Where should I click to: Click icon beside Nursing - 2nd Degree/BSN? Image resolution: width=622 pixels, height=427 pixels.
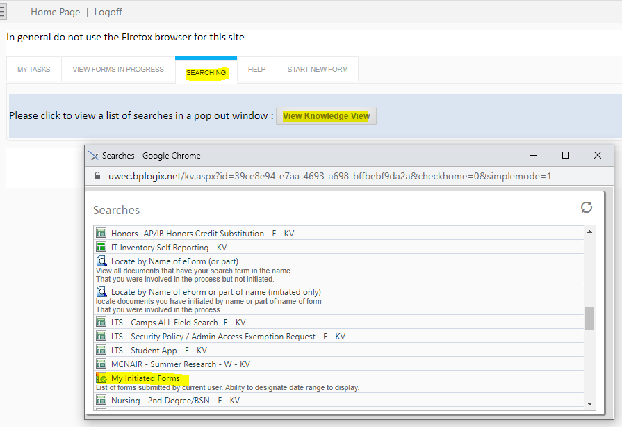click(101, 401)
